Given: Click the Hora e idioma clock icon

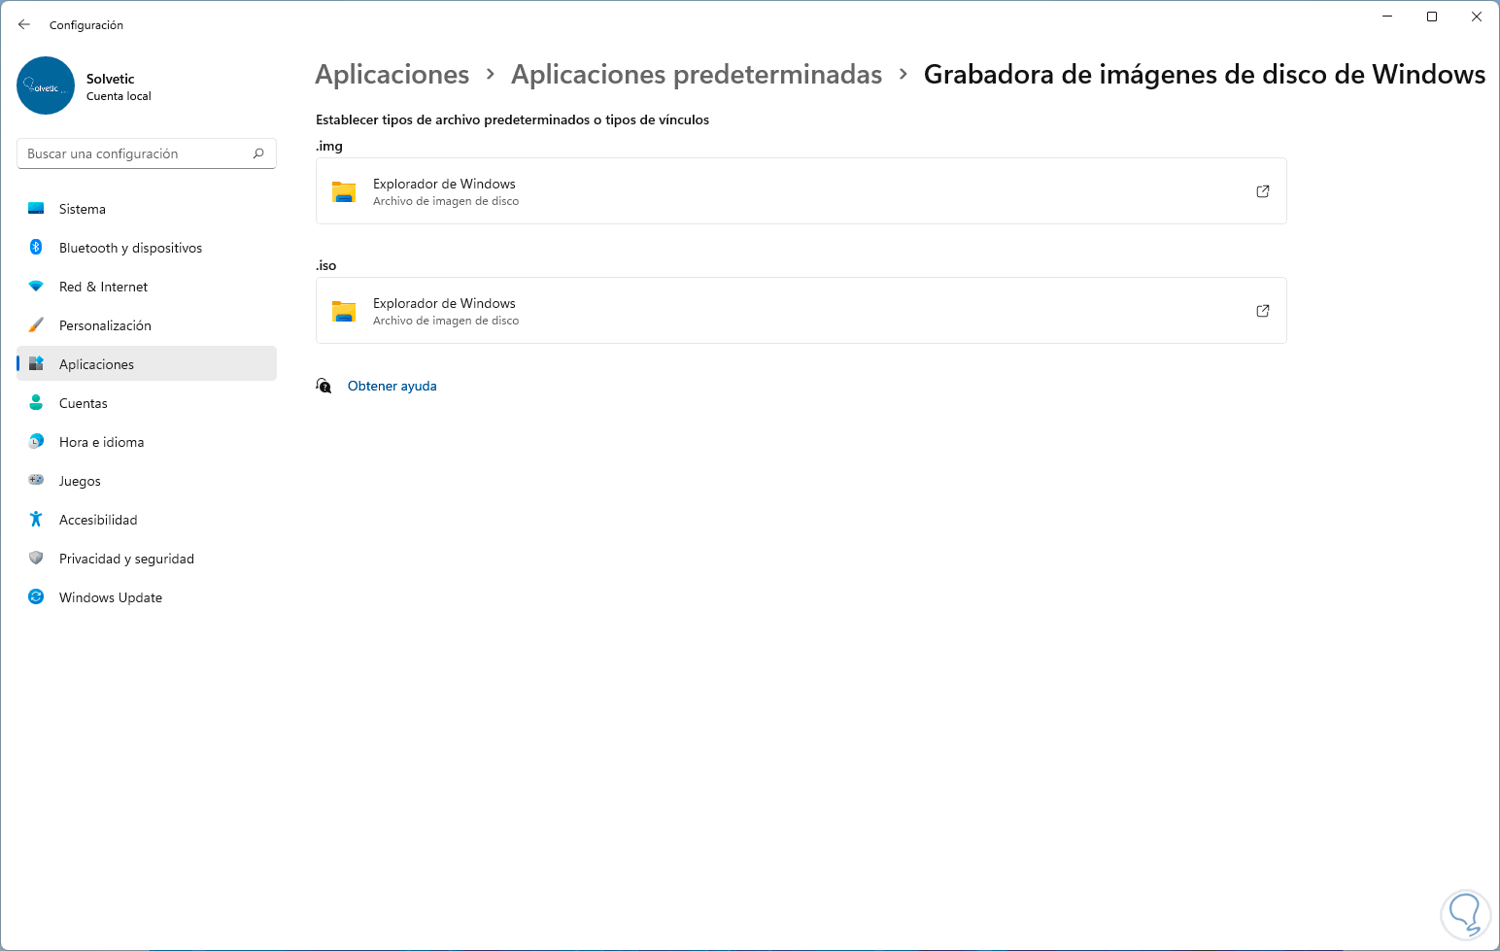Looking at the screenshot, I should pos(36,442).
